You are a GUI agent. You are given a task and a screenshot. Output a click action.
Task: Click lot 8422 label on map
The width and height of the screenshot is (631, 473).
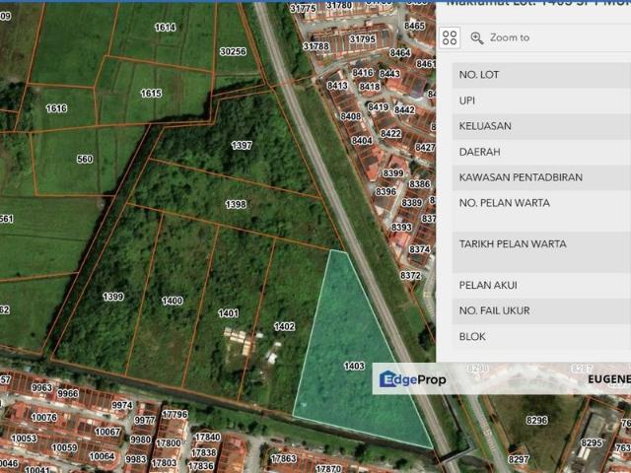point(390,133)
